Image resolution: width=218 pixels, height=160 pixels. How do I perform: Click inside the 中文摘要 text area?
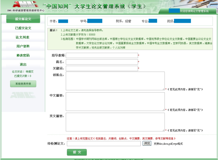[115, 102]
